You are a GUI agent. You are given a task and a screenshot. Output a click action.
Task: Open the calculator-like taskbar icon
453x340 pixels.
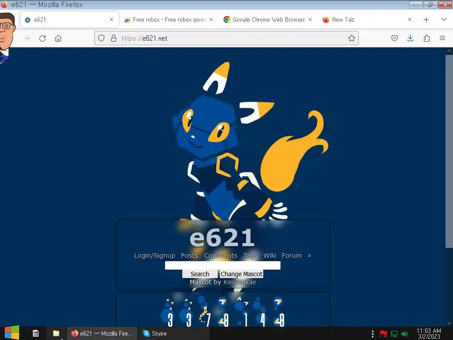click(x=35, y=333)
